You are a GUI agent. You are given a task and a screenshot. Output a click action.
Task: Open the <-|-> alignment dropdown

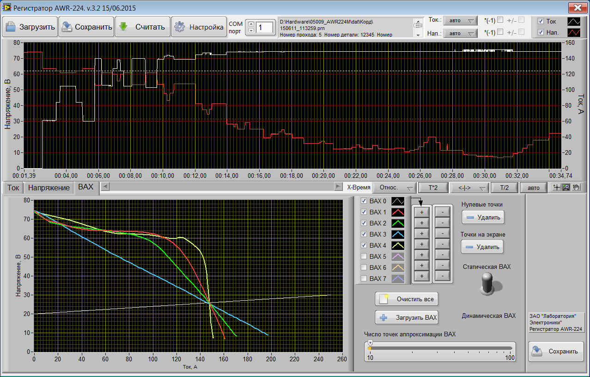coord(470,188)
